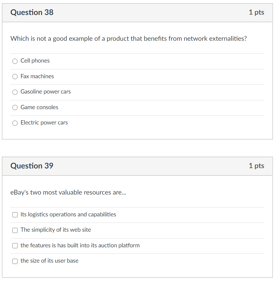
Task: Click the Question 38 header
Action: 32,12
